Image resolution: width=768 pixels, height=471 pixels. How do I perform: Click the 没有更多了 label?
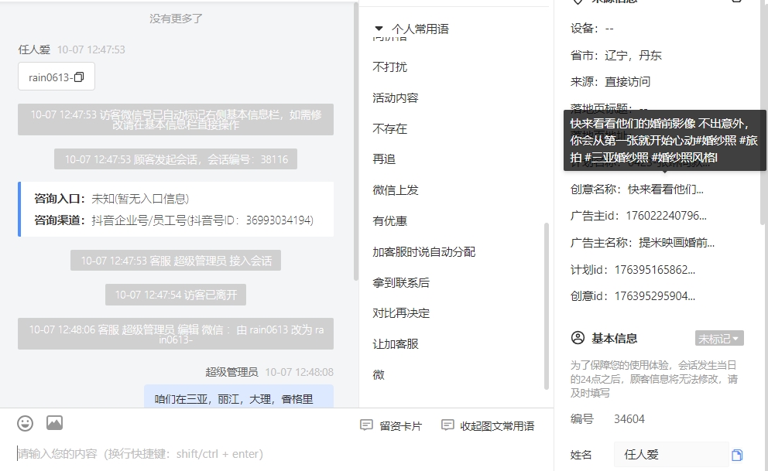pos(176,19)
